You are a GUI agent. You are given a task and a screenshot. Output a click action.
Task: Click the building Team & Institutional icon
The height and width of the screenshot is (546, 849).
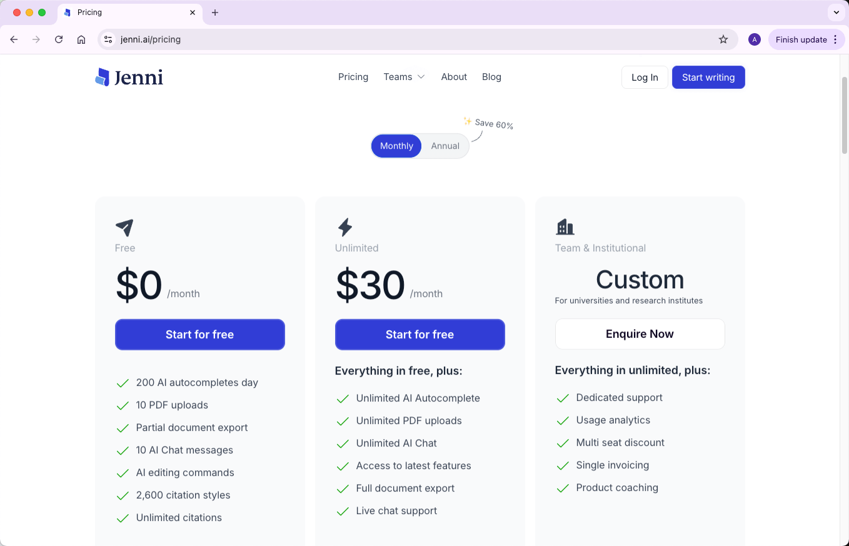(565, 227)
